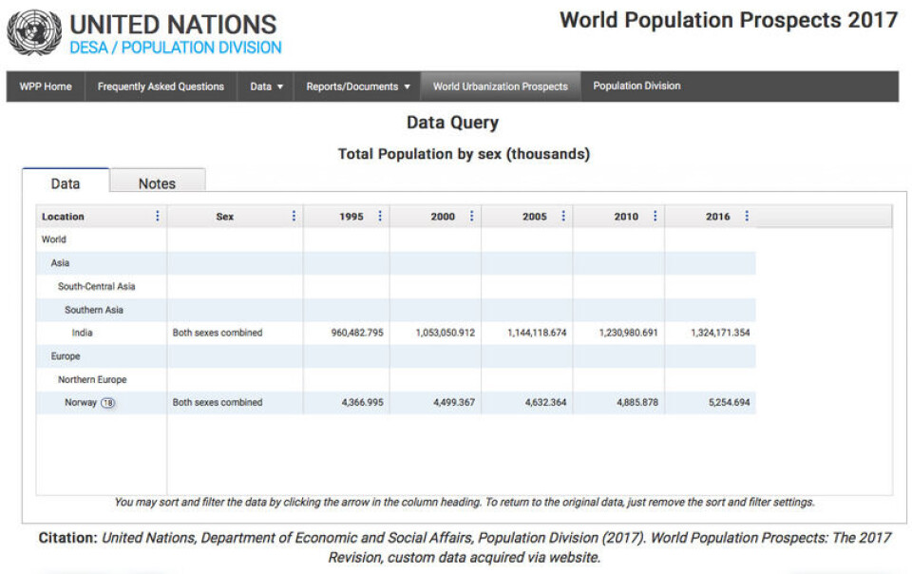Click the DESA / Population Division link
Screen dimensions: 912x574
(175, 48)
